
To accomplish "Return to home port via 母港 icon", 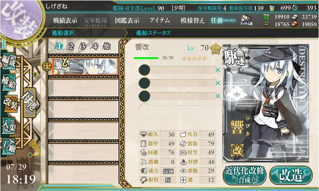I will 30,102.
